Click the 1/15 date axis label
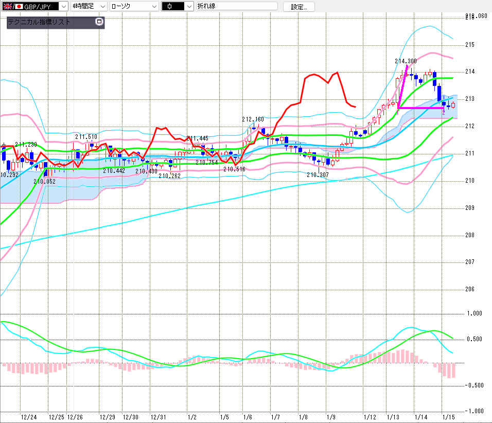492x423 pixels. 449,417
